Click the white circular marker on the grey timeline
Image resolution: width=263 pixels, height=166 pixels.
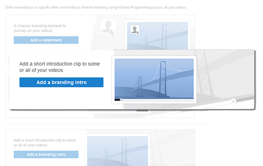coord(233,101)
